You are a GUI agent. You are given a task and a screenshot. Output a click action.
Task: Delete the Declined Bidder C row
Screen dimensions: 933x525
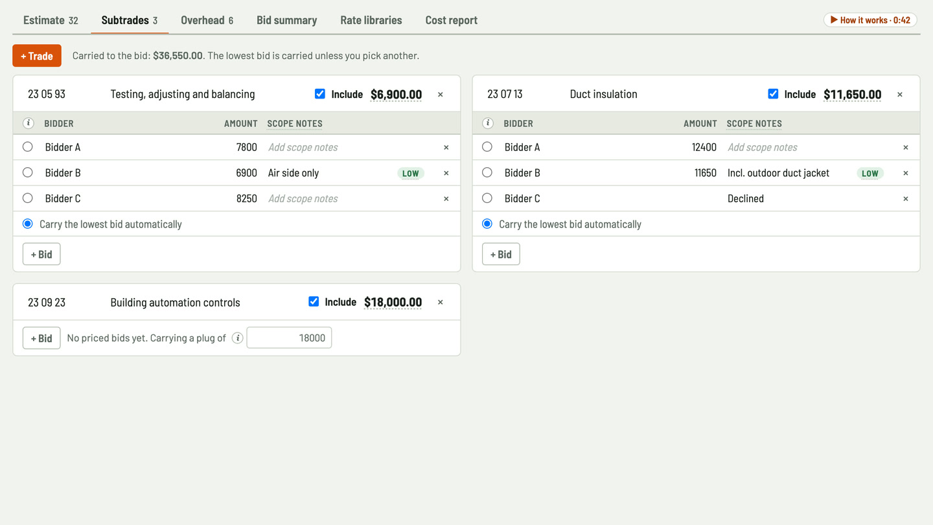click(x=906, y=198)
